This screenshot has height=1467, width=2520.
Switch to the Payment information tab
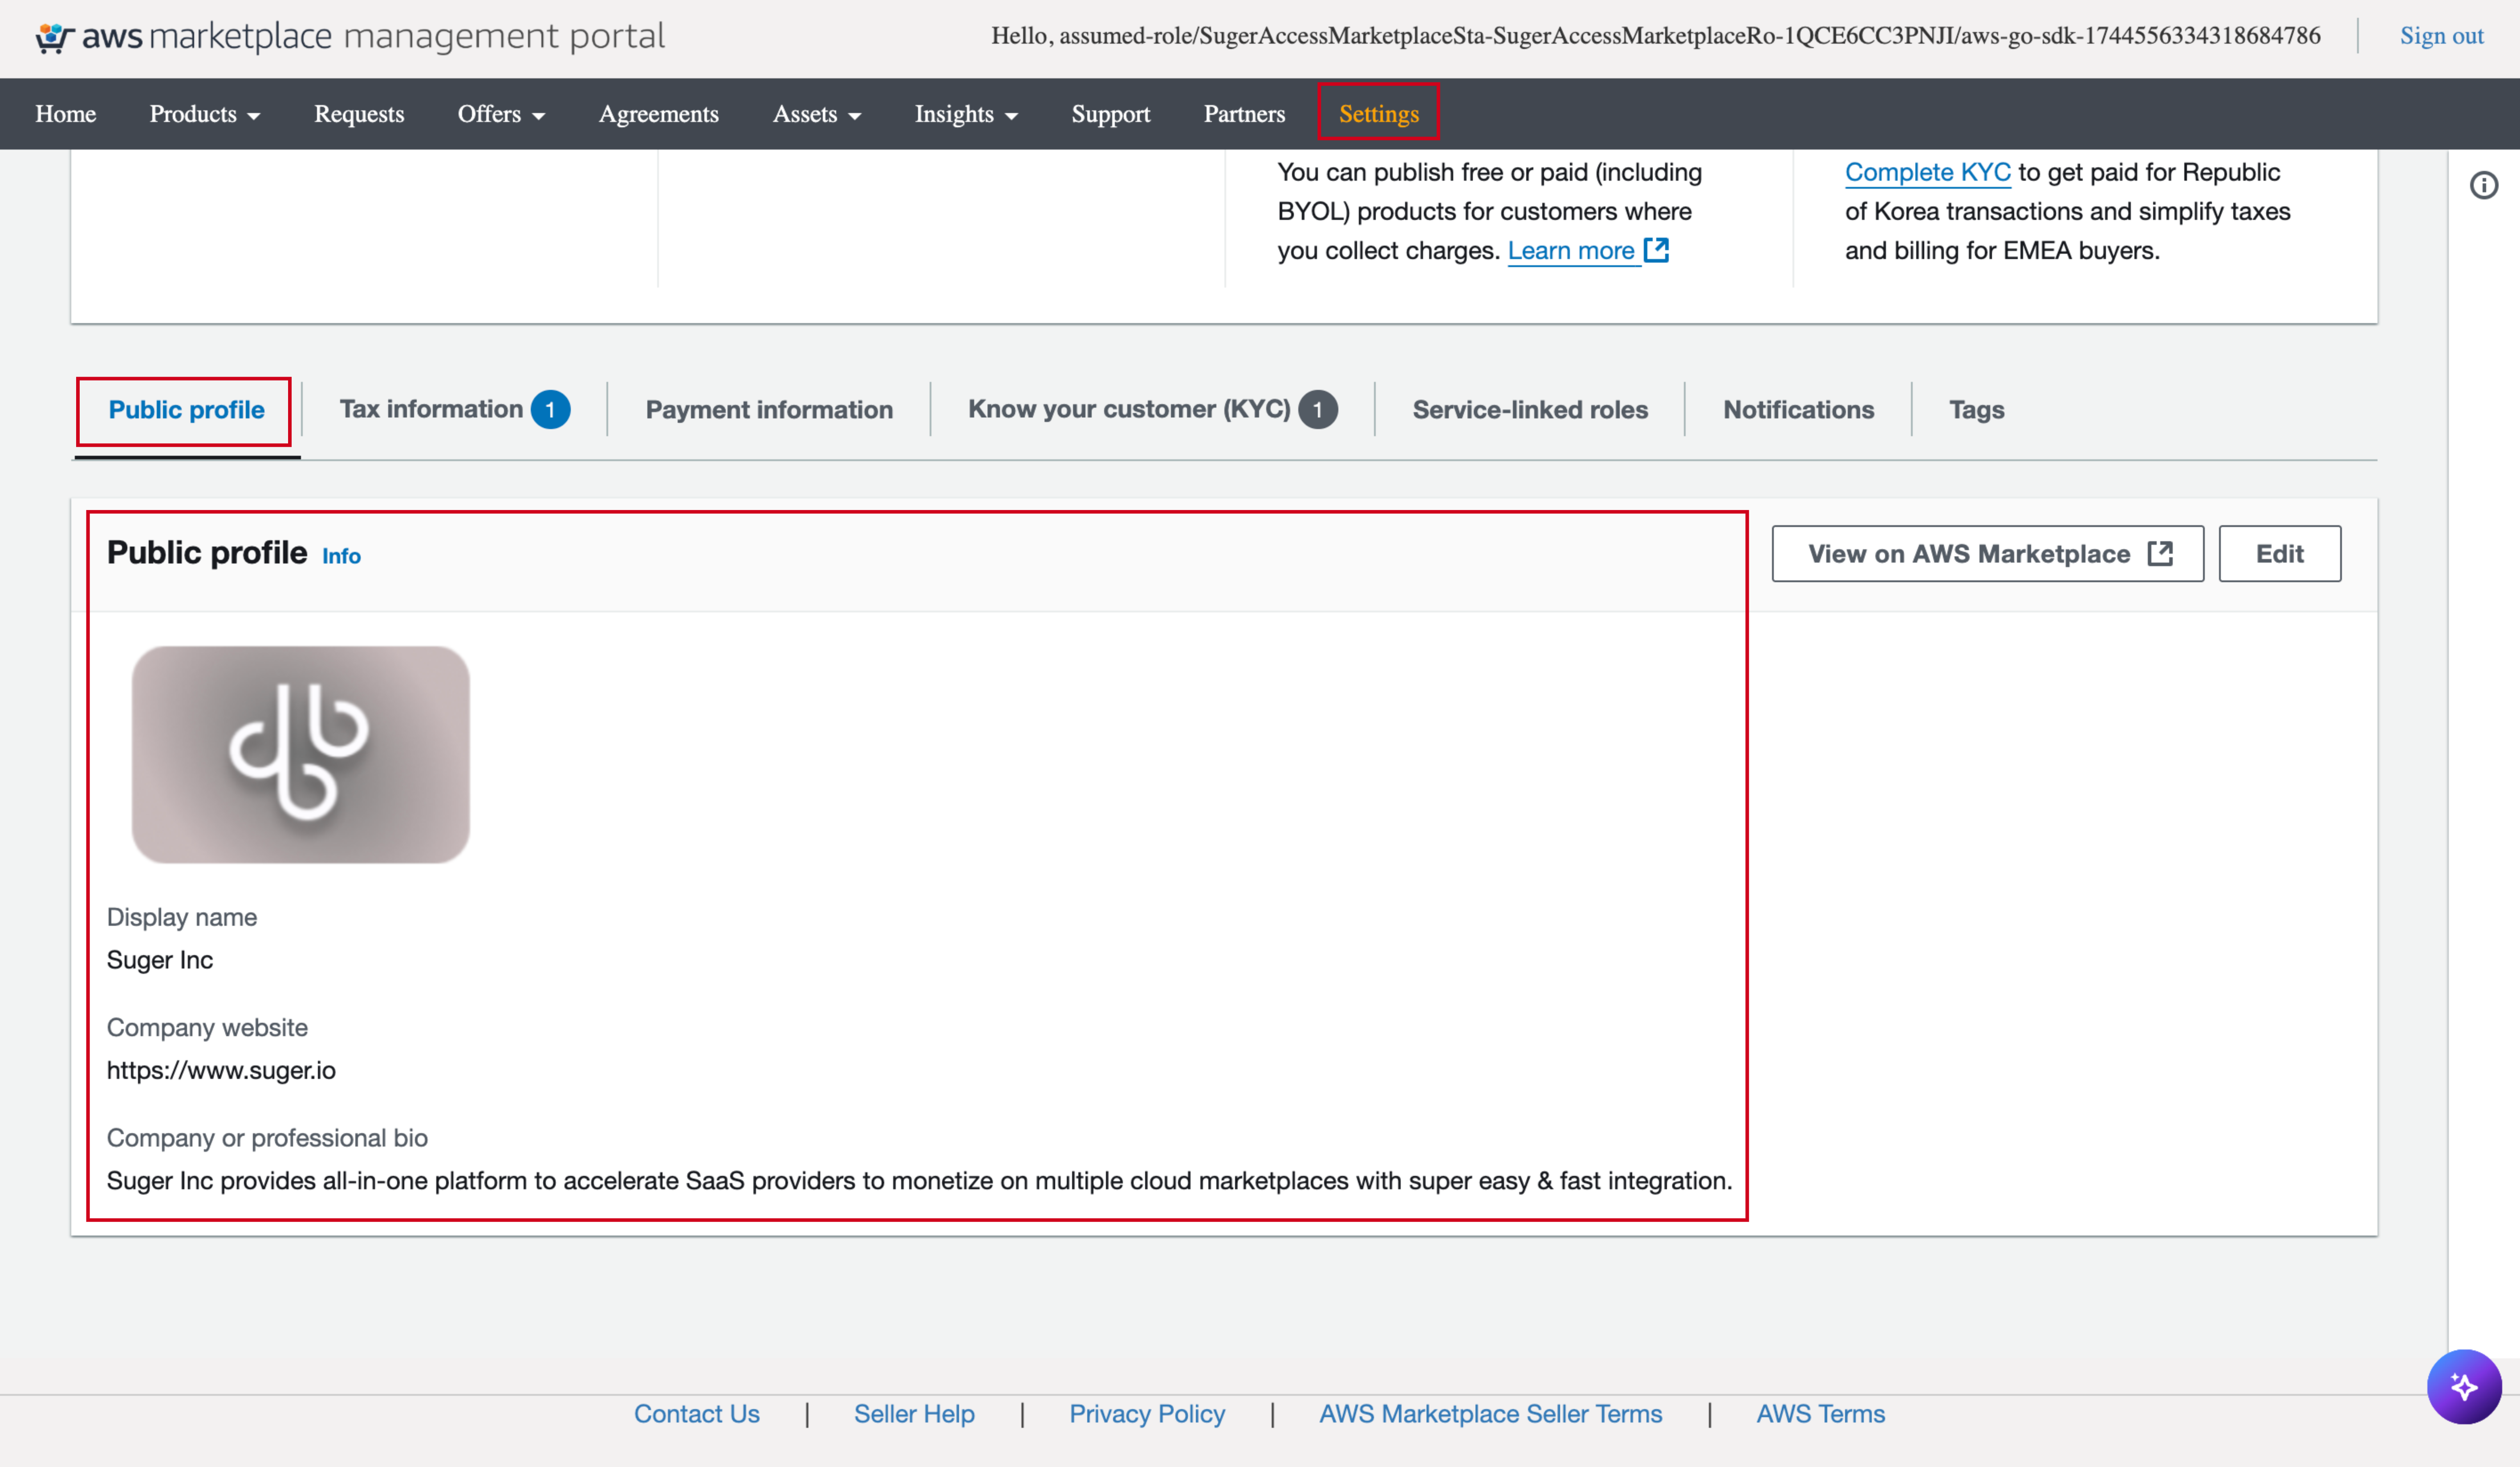769,410
